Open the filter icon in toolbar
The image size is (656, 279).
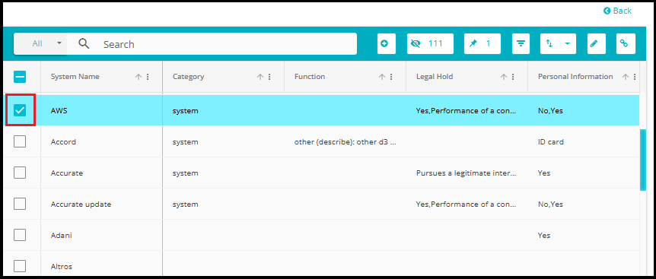(x=521, y=44)
